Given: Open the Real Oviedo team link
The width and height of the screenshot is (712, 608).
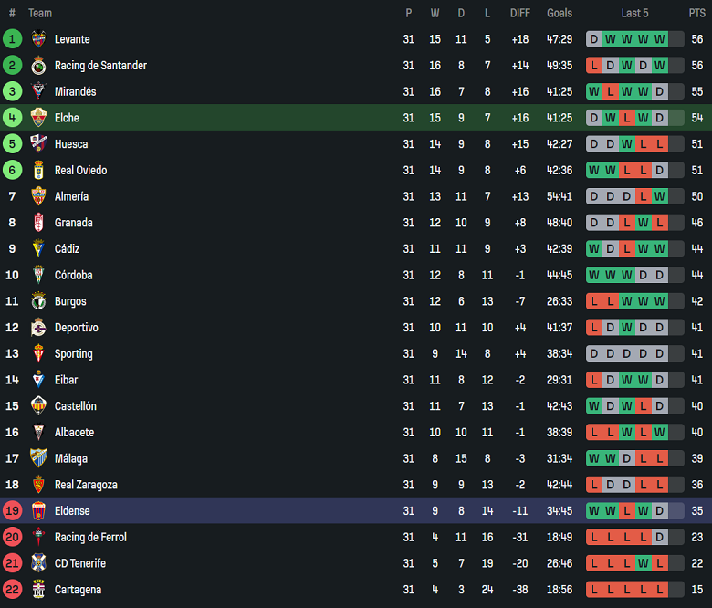Looking at the screenshot, I should 81,171.
